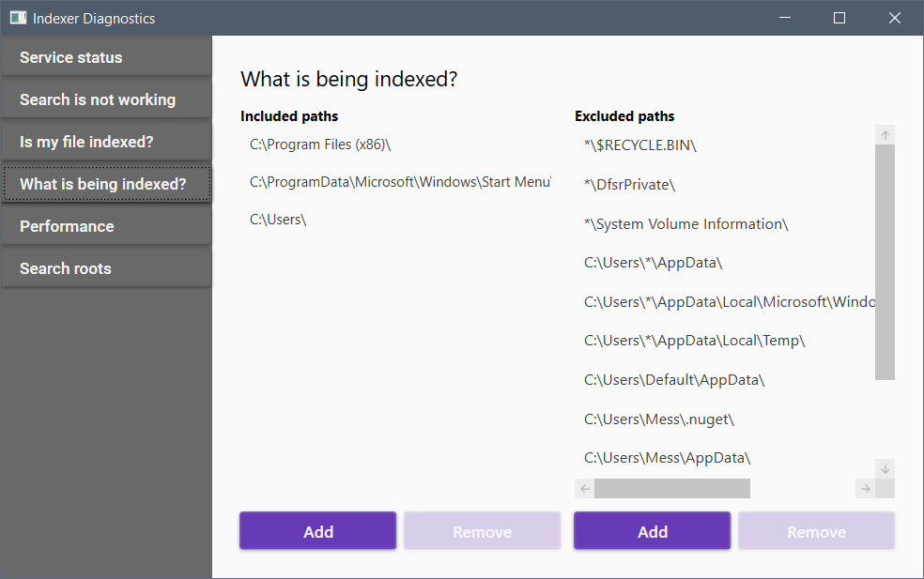Select *\$RECYCLE.BIN\ in excluded paths
The height and width of the screenshot is (579, 924).
click(x=639, y=145)
